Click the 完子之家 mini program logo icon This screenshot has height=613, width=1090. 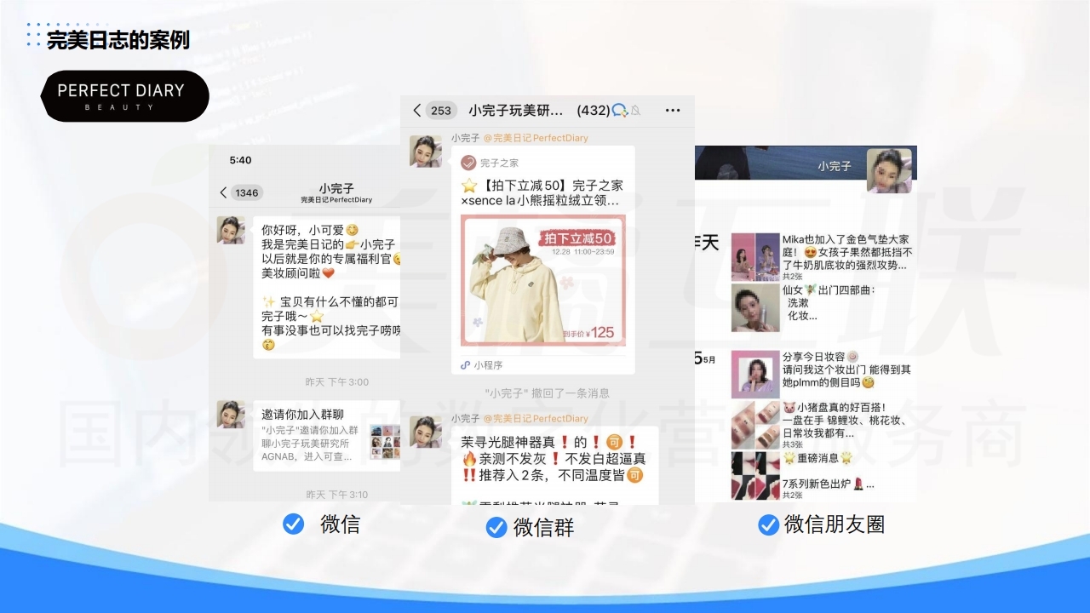click(x=468, y=163)
